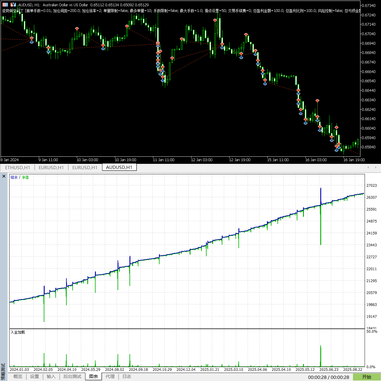Switch to the ETHUSD,H1 chart tab

pyautogui.click(x=18, y=167)
